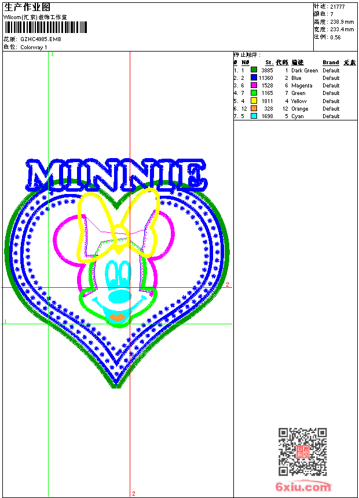The height and width of the screenshot is (498, 359).
Task: Click the 'St.' column header
Action: click(269, 63)
